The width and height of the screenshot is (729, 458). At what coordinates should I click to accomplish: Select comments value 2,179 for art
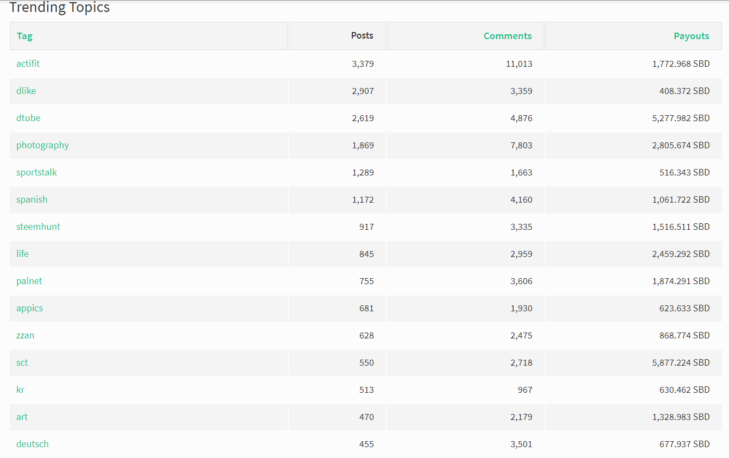[521, 417]
